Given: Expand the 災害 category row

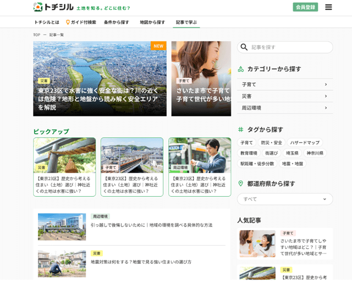Looking at the screenshot, I should point(284,96).
